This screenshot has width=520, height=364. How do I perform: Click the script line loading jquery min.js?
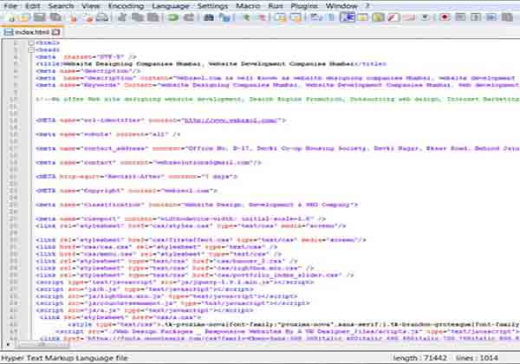175,283
